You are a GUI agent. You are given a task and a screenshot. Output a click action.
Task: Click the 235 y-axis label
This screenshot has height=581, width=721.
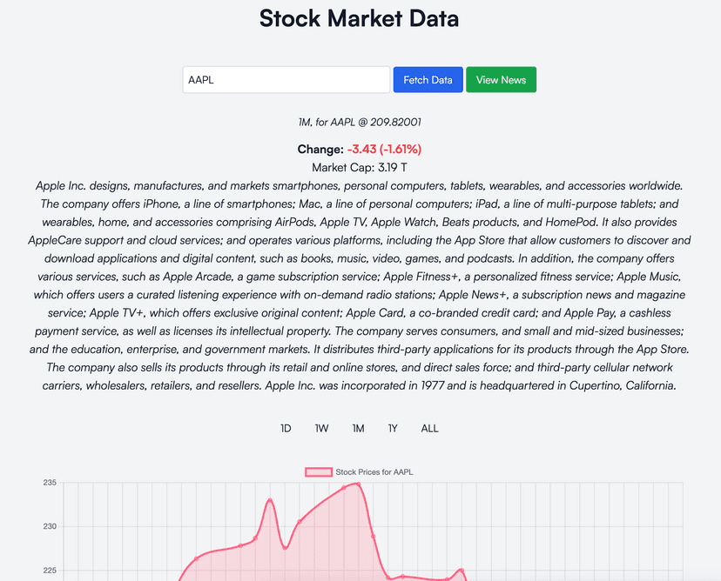[x=49, y=483]
